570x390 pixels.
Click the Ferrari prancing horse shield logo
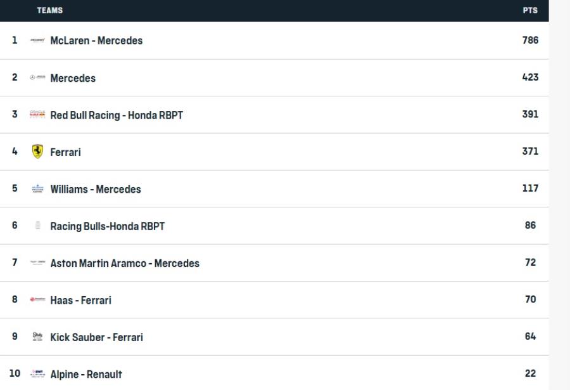[x=37, y=152]
